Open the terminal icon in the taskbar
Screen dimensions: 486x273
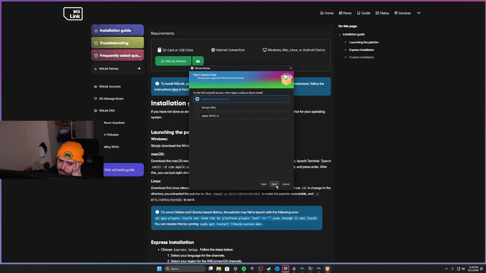(x=311, y=269)
